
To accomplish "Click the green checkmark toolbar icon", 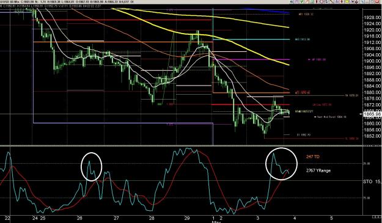I will pyautogui.click(x=301, y=1).
